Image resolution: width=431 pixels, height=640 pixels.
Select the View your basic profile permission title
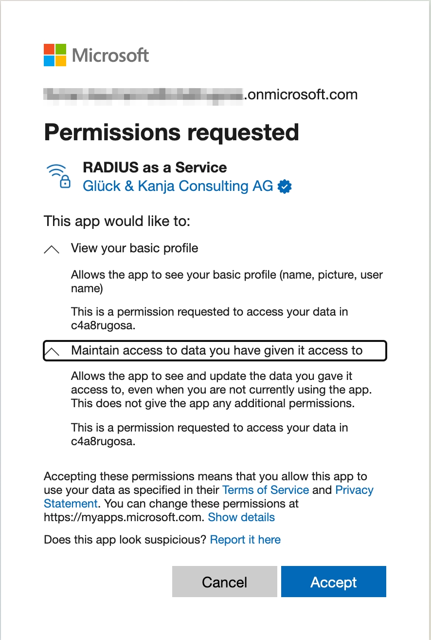pos(134,248)
